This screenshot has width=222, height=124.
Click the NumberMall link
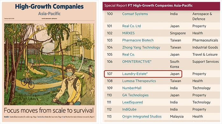coord(132,88)
